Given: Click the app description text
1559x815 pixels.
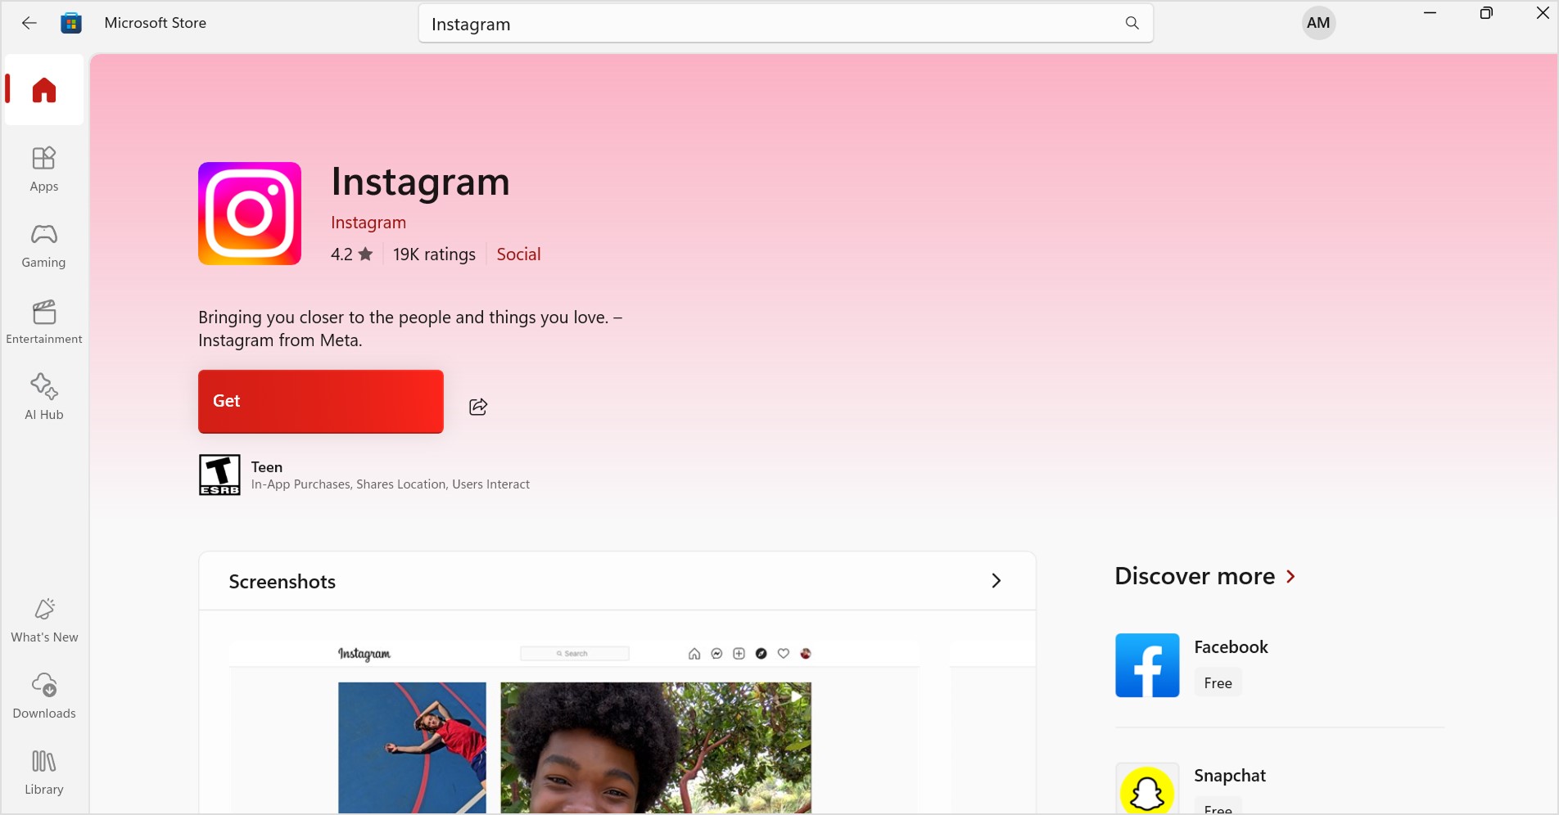Looking at the screenshot, I should point(410,329).
